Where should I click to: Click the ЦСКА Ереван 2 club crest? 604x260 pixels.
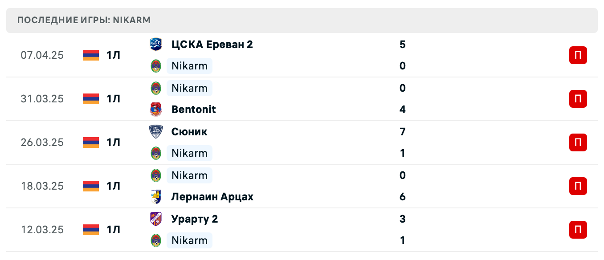point(156,43)
